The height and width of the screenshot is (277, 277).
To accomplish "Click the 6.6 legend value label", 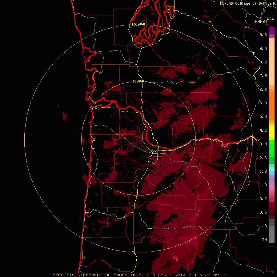I will point(263,89).
